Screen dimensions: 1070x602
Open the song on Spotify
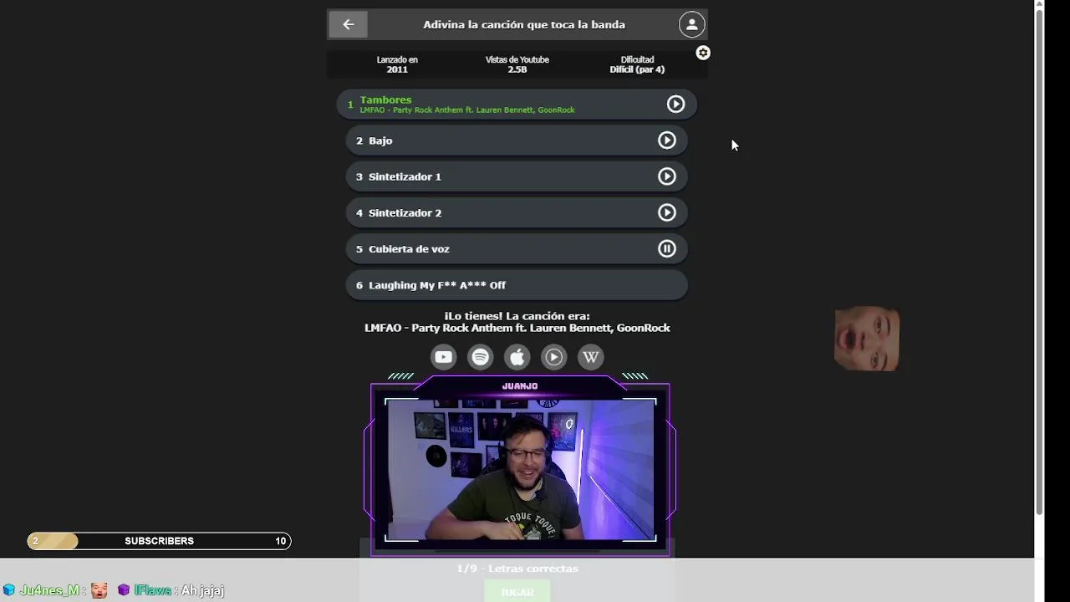coord(480,357)
